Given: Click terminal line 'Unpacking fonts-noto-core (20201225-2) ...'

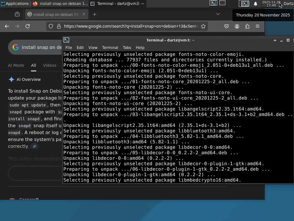Looking at the screenshot, I should 123,87.
